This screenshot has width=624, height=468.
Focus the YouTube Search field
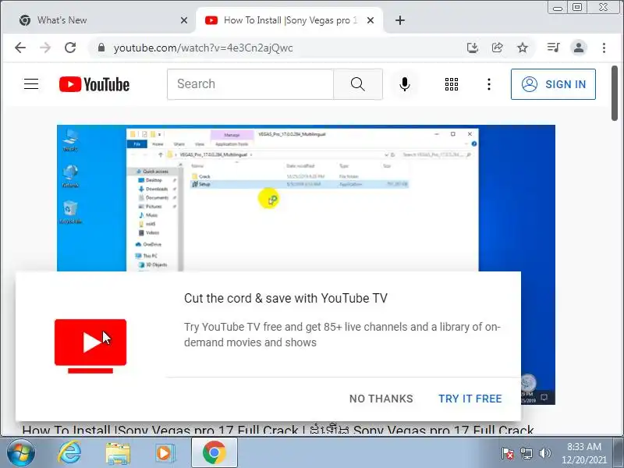click(250, 84)
